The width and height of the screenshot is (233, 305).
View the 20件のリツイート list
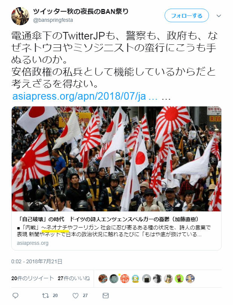point(32,278)
